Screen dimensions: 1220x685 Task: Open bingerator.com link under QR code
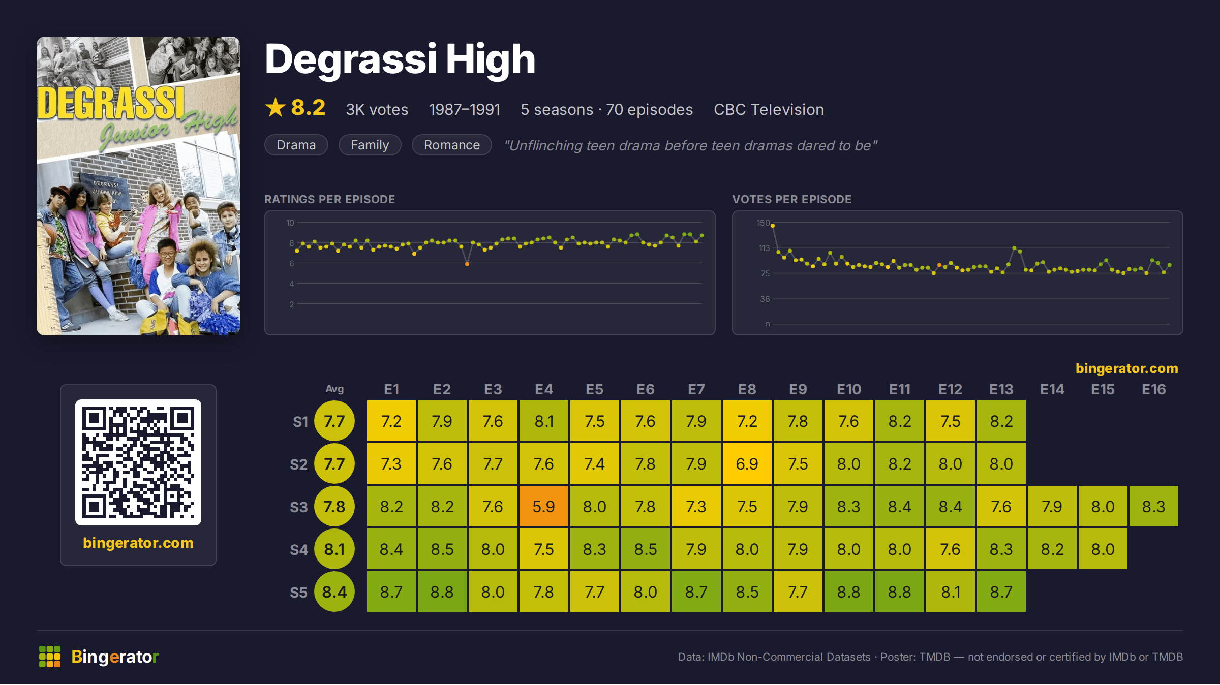pos(138,543)
